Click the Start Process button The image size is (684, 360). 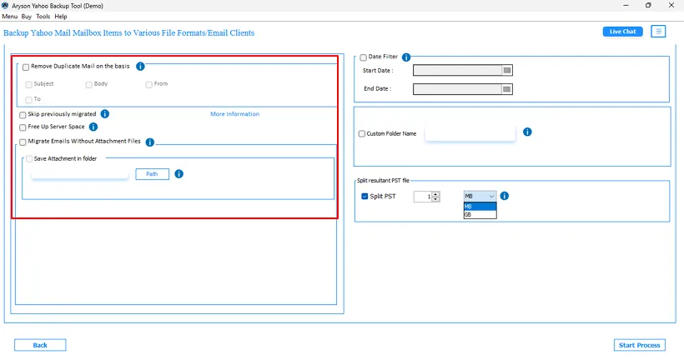[x=640, y=345]
